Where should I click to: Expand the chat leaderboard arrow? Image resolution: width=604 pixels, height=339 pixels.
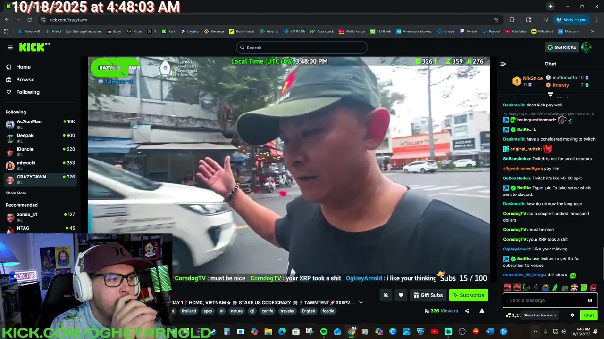click(550, 94)
